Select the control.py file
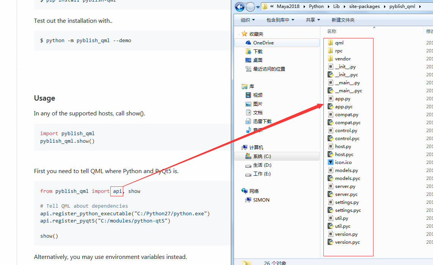 [x=343, y=131]
